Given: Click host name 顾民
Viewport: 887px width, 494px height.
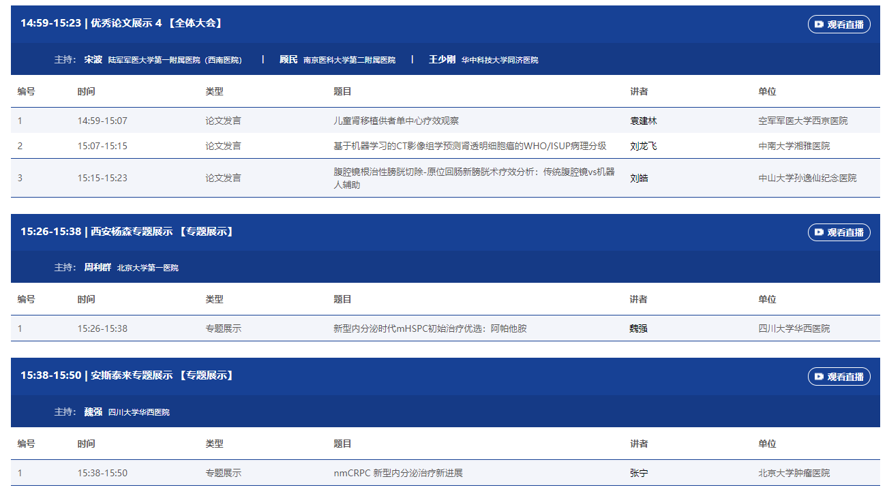Looking at the screenshot, I should 288,60.
